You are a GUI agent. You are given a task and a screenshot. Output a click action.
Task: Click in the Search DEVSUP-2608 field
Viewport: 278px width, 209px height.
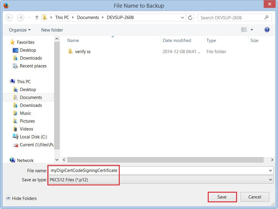231,18
